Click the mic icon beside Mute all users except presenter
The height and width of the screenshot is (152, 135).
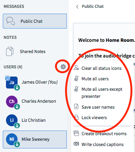click(x=76, y=89)
